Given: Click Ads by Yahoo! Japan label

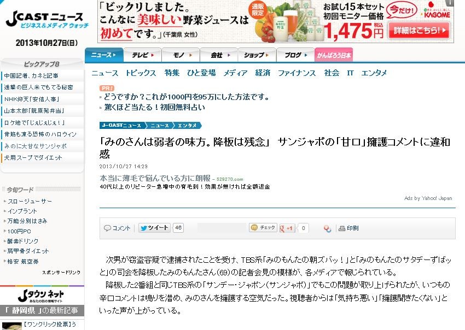Looking at the screenshot, I should click(428, 198).
